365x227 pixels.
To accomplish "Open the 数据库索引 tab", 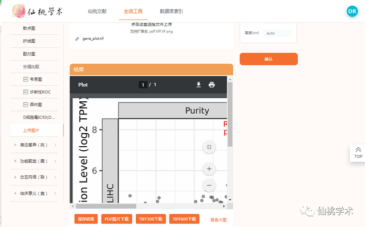I will pyautogui.click(x=171, y=11).
